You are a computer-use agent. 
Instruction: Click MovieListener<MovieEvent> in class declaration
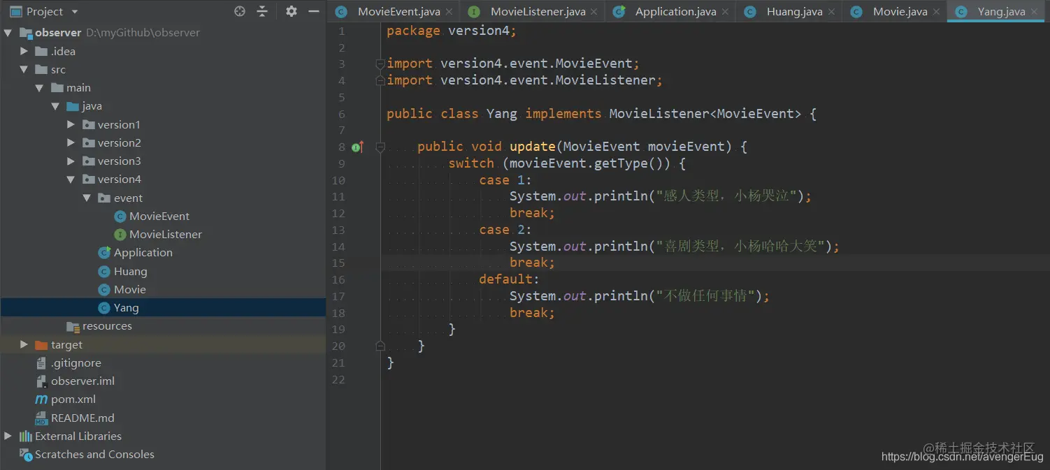tap(705, 113)
